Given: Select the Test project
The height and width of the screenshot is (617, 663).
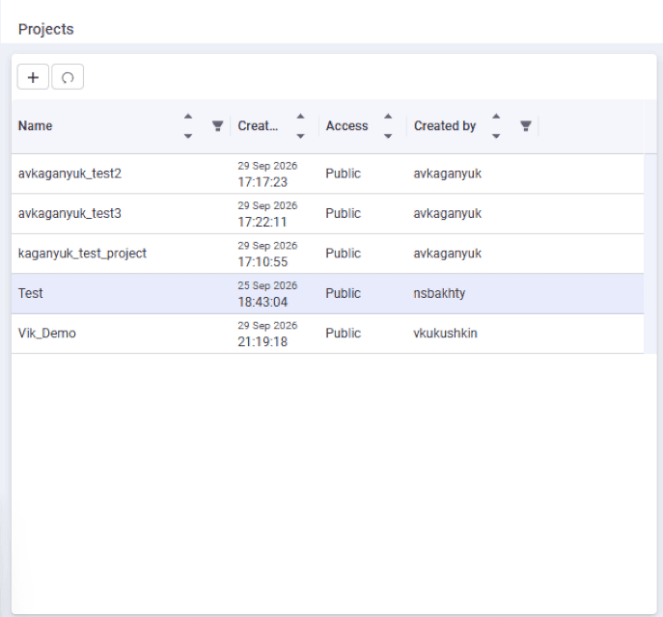Looking at the screenshot, I should [328, 293].
